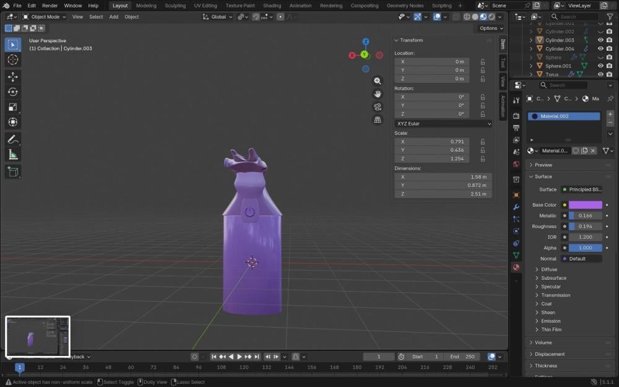Screen dimensions: 619x387
Task: Open the Render menu
Action: click(50, 6)
